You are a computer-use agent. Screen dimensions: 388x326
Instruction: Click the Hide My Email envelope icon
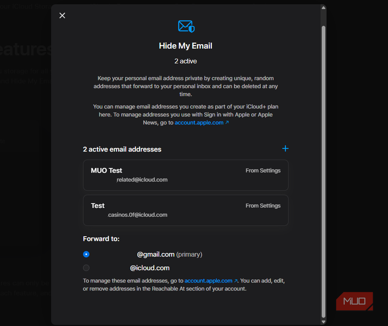tap(185, 26)
